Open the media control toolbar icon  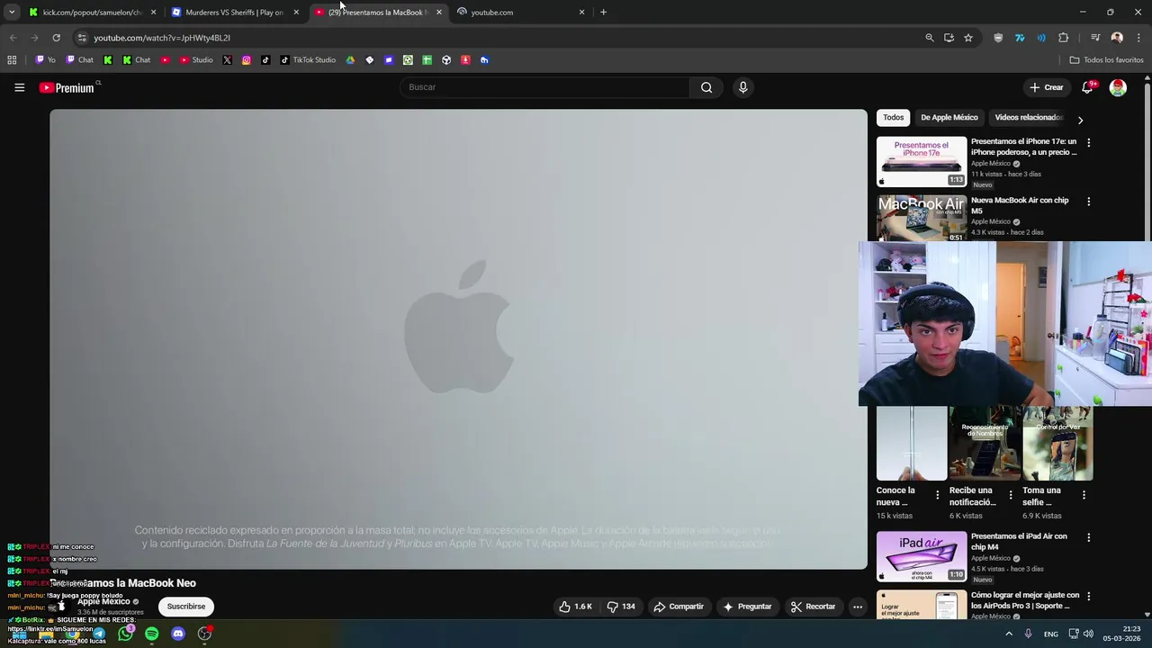click(1095, 38)
